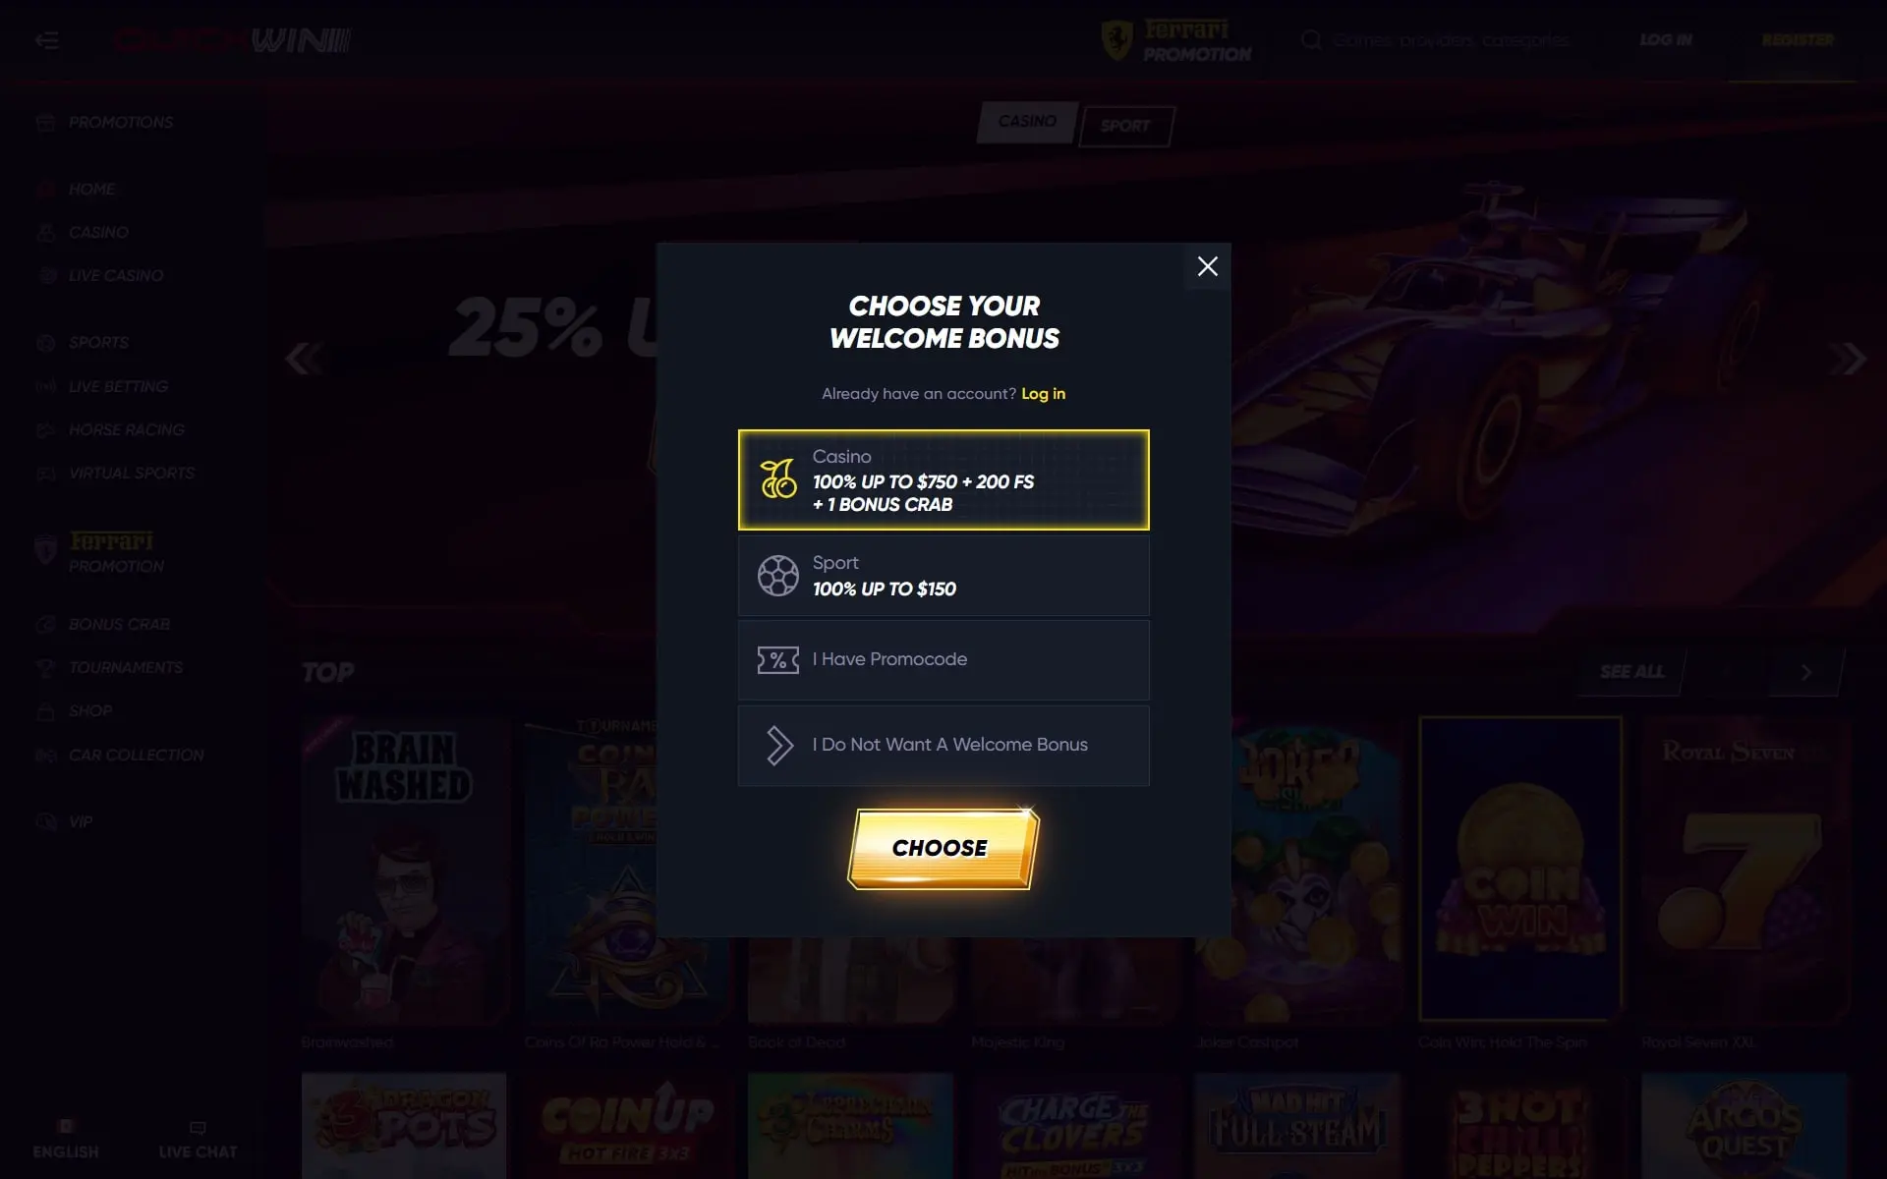Collapse the sidebar with the menu arrow icon
The height and width of the screenshot is (1179, 1887).
[x=46, y=40]
